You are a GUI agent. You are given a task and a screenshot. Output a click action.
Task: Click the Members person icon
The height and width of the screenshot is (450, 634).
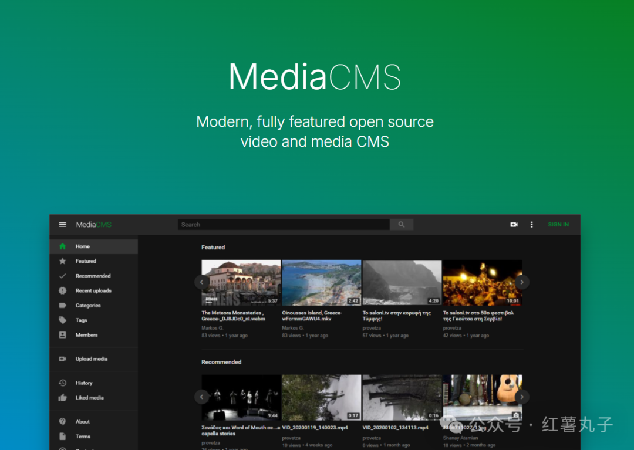click(62, 335)
